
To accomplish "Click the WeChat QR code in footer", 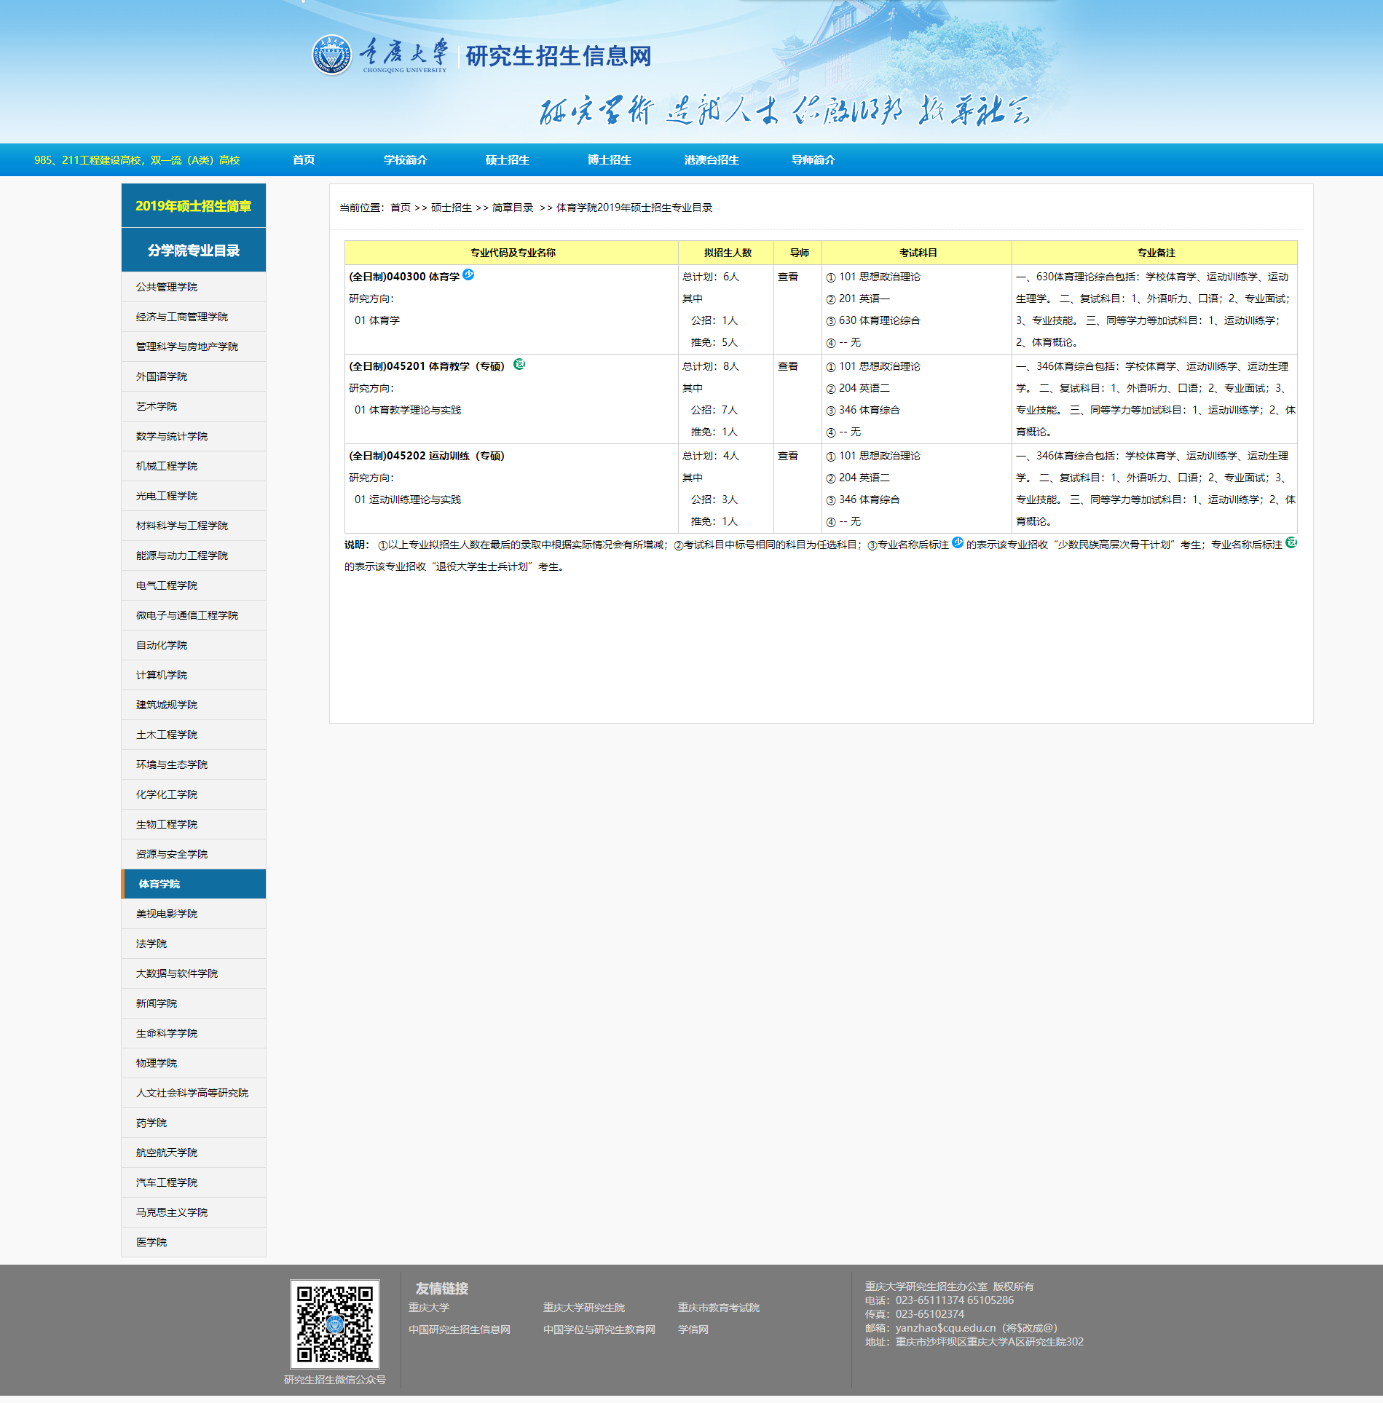I will click(334, 1324).
